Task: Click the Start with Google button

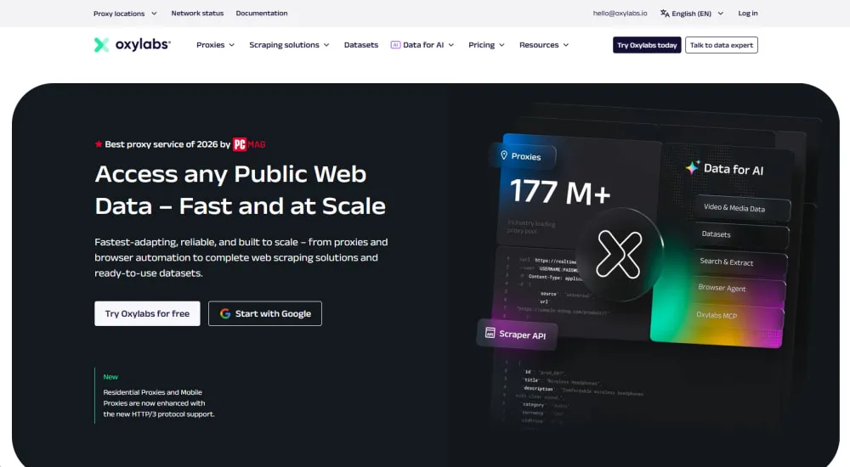Action: click(x=265, y=313)
